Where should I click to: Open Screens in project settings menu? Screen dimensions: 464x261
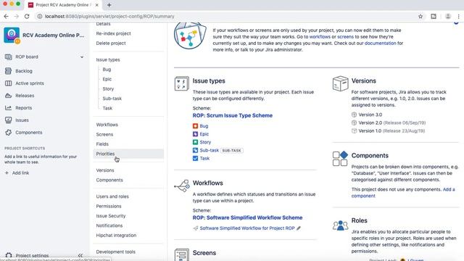coord(104,135)
